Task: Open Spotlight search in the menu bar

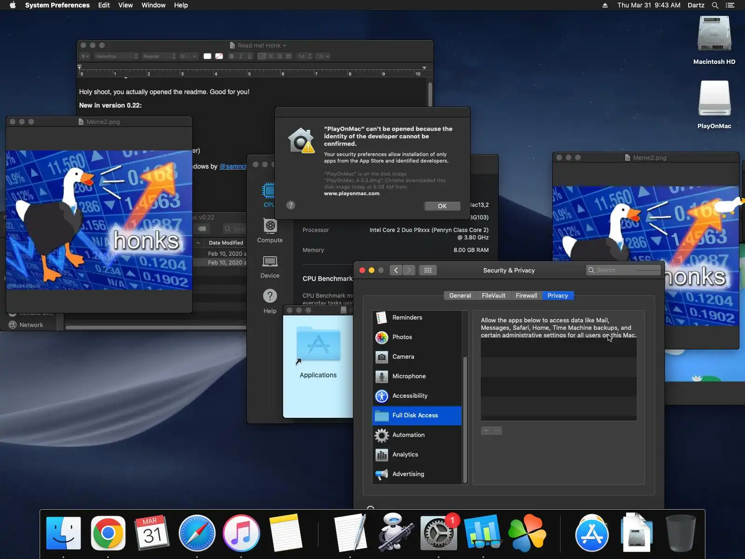Action: point(715,5)
